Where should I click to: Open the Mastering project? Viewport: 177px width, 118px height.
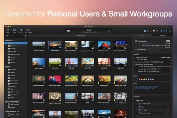tap(13, 46)
